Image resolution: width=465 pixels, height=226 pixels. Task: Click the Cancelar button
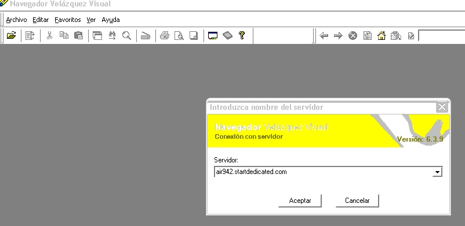(357, 201)
